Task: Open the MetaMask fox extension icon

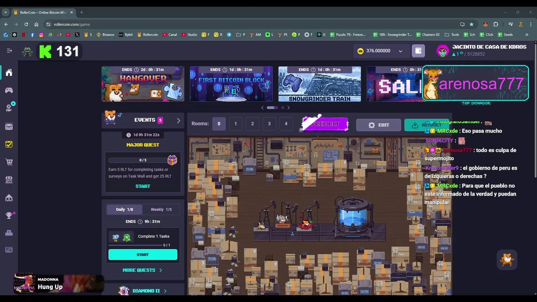Action: [x=485, y=24]
